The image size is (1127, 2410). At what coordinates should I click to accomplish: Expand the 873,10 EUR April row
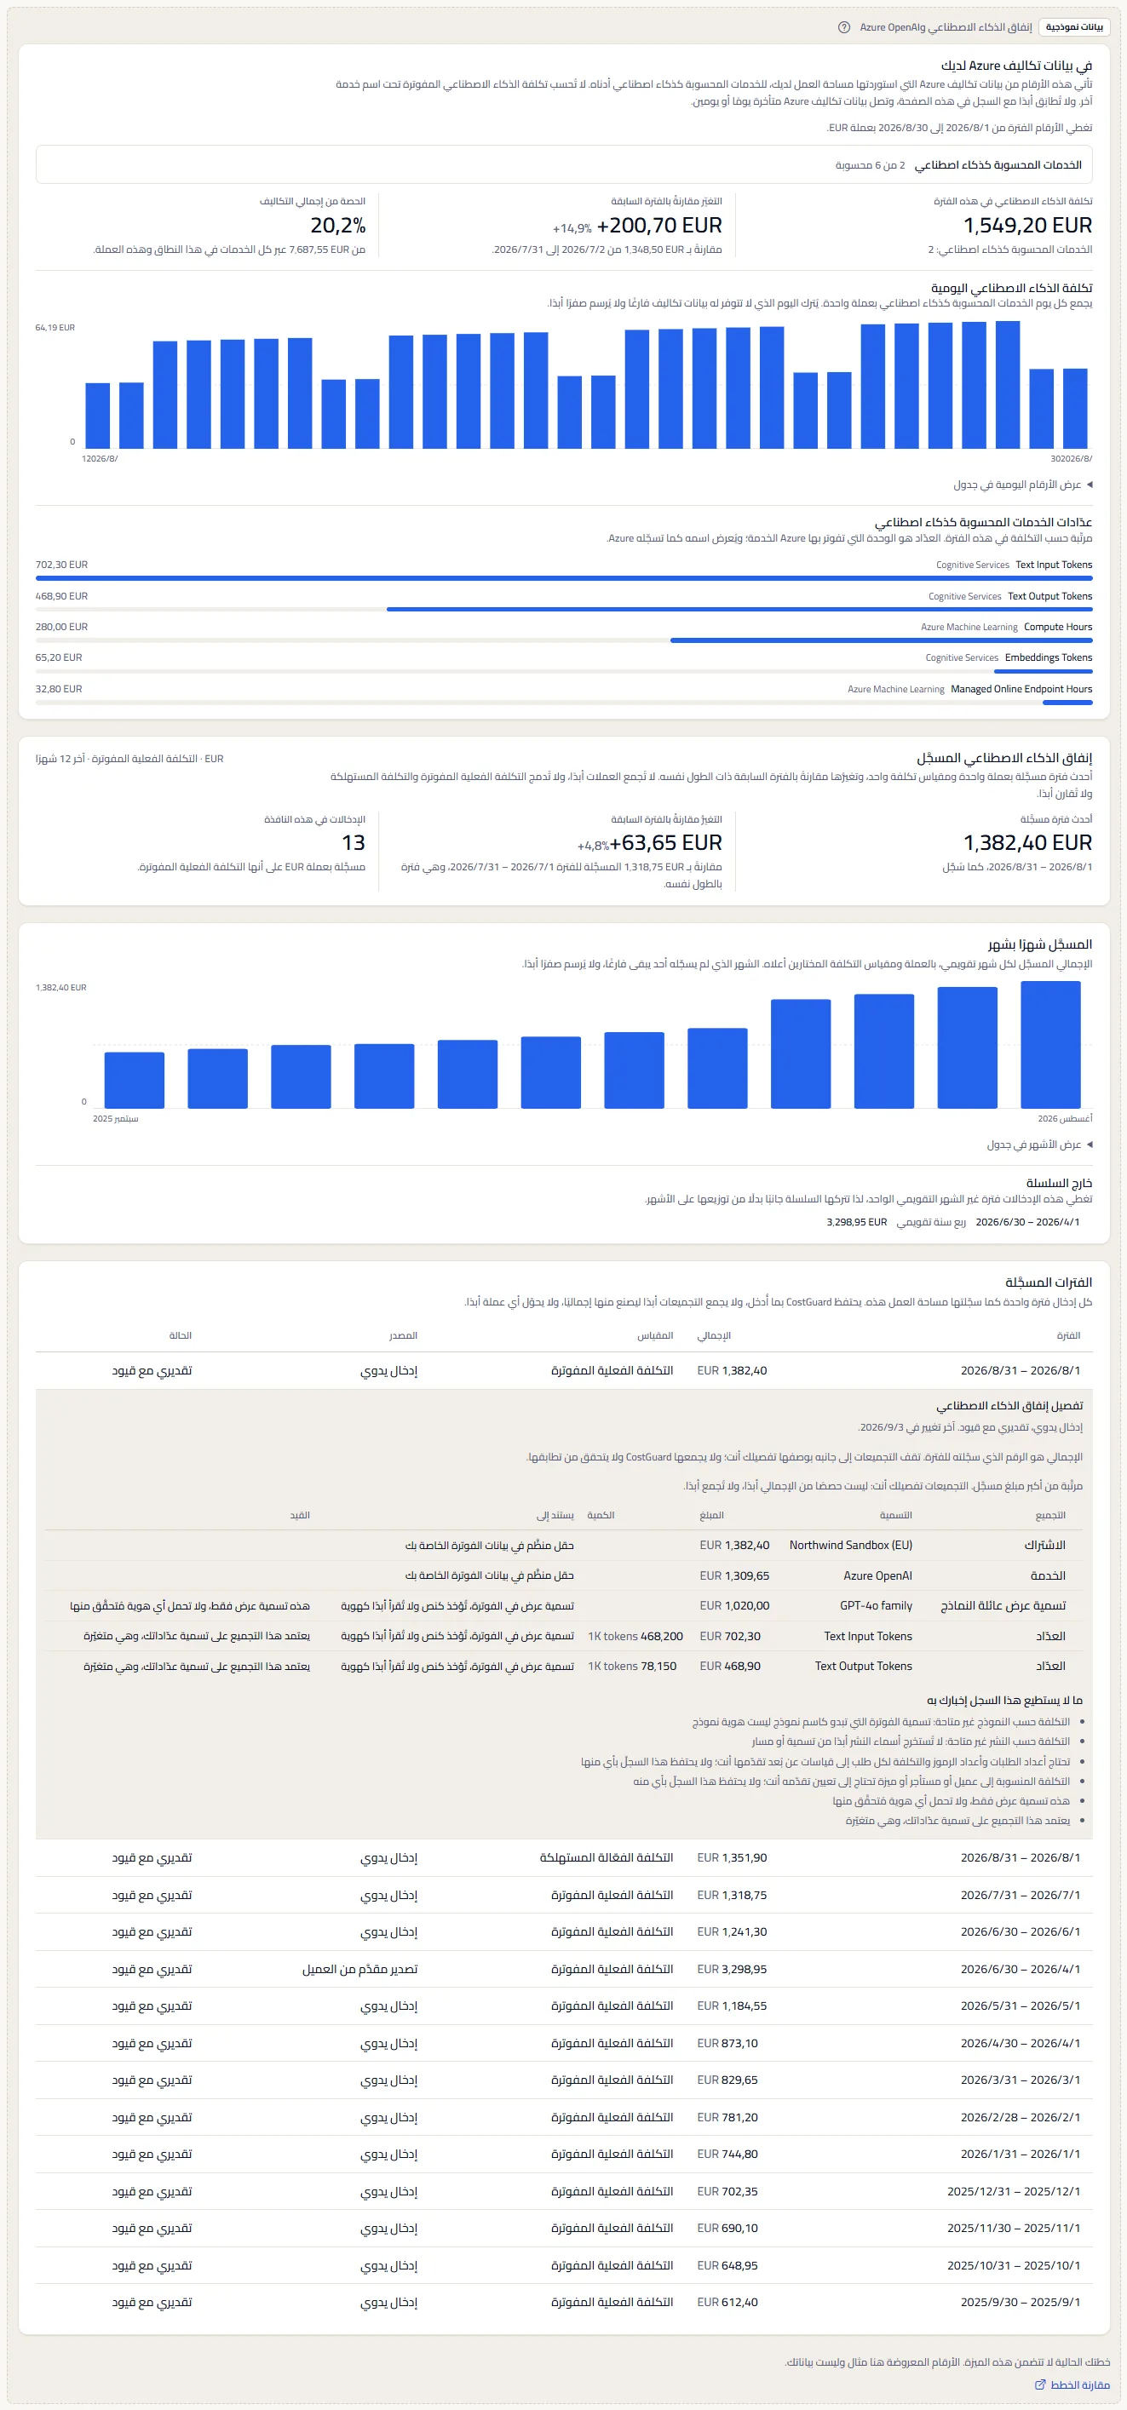click(x=564, y=2043)
